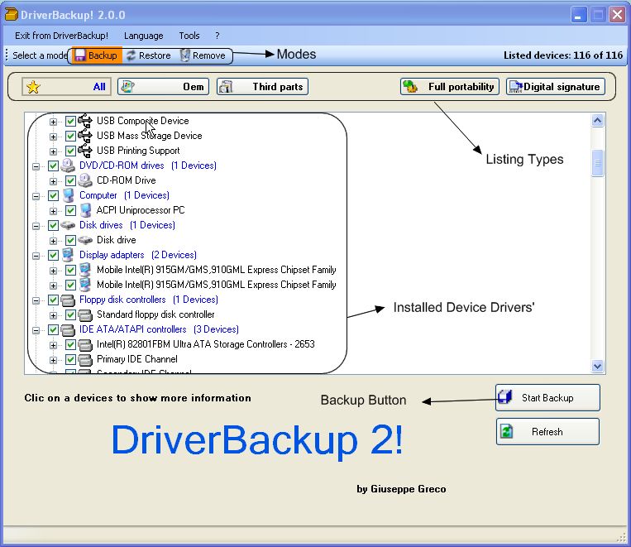
Task: Click the USB icon beside USB Printing Support
Action: click(85, 151)
